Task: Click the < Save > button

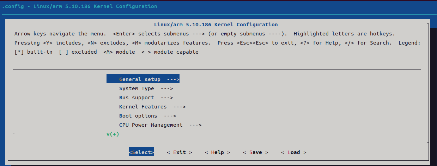Action: [x=256, y=152]
